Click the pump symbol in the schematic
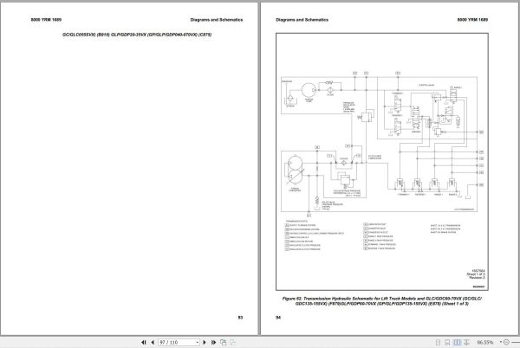This screenshot has width=520, height=348. pos(309,90)
